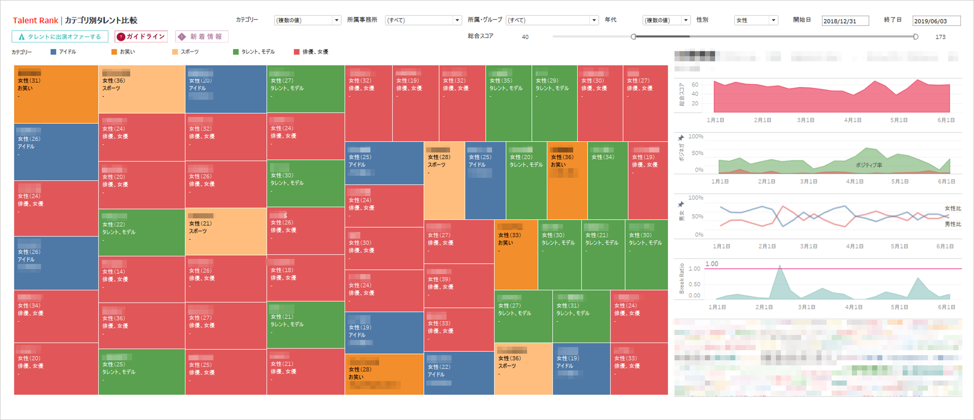Open the 新着情報 button
The height and width of the screenshot is (420, 974).
[x=202, y=37]
